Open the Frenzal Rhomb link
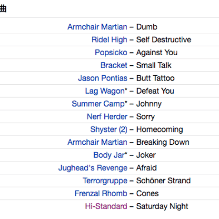This screenshot has width=219, height=219. [101, 193]
